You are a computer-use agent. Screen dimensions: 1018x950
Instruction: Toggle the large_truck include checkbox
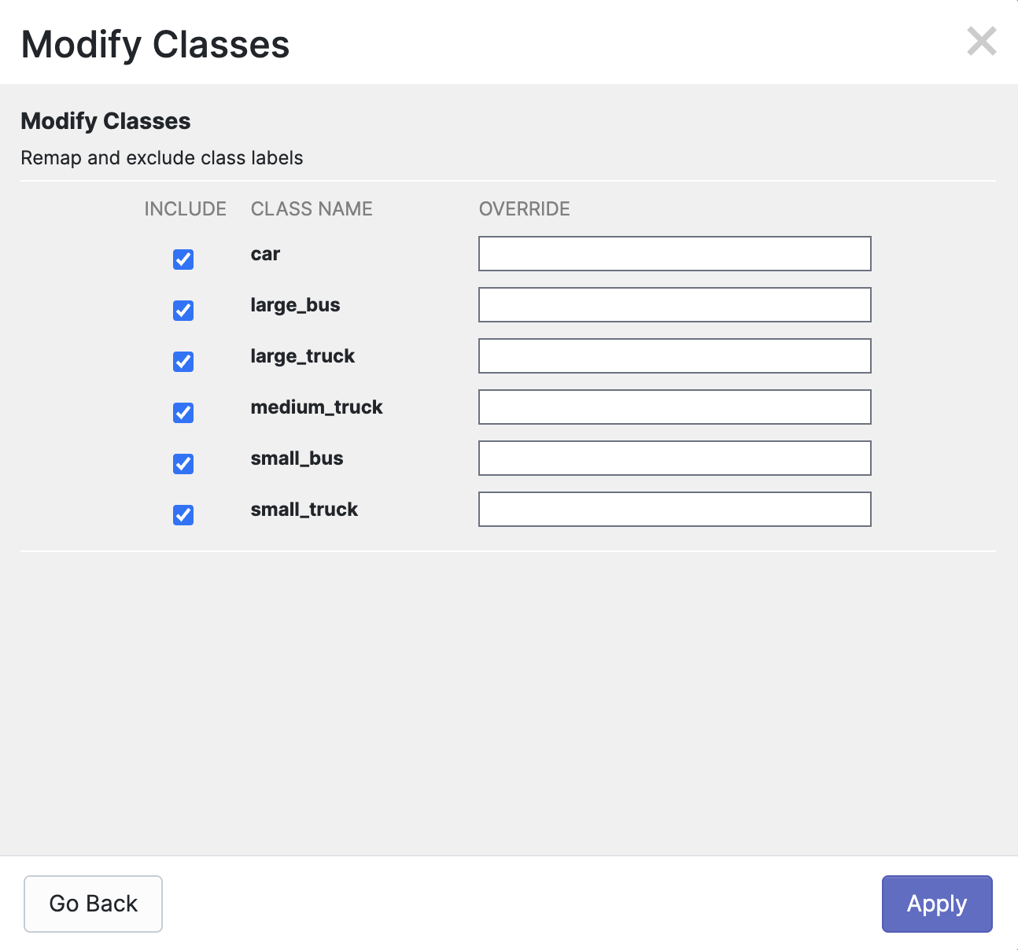(x=183, y=362)
